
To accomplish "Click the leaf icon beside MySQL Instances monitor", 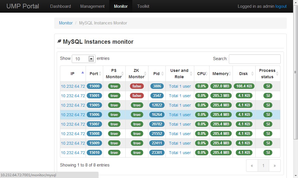I will coord(59,41).
